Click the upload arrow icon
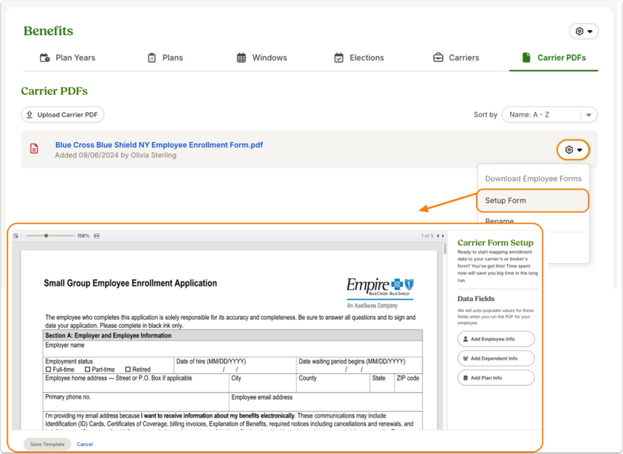This screenshot has height=454, width=623. pyautogui.click(x=29, y=114)
